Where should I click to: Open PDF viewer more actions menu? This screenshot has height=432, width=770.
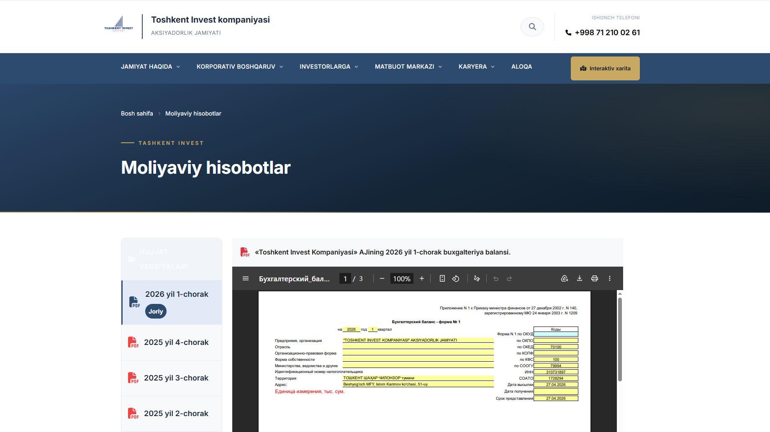point(609,278)
